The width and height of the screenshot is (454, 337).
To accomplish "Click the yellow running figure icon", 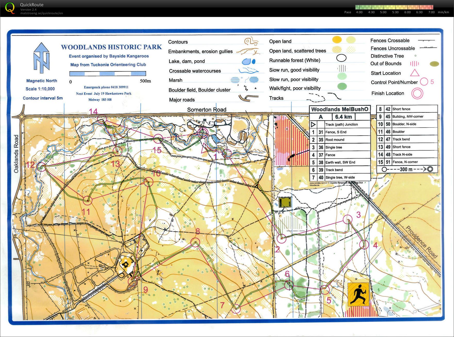I will [358, 294].
